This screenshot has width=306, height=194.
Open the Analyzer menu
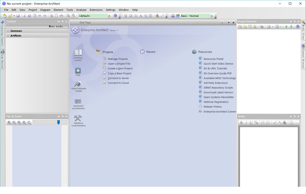coord(81,10)
